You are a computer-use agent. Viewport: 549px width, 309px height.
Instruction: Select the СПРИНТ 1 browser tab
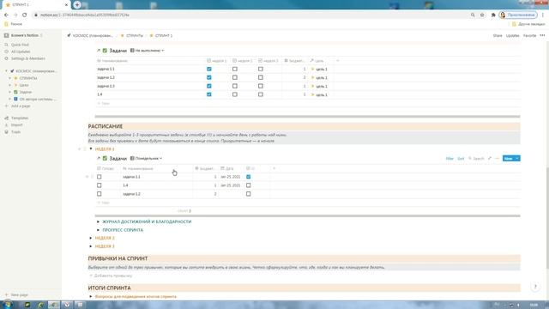(35, 4)
